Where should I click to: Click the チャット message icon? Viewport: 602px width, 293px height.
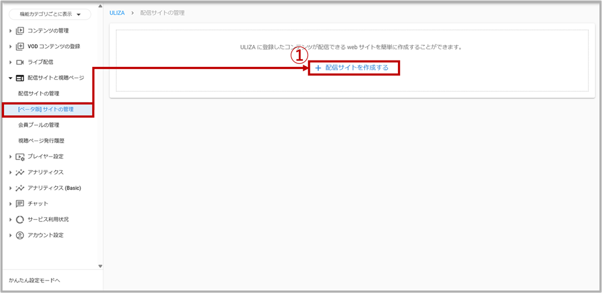click(x=20, y=204)
